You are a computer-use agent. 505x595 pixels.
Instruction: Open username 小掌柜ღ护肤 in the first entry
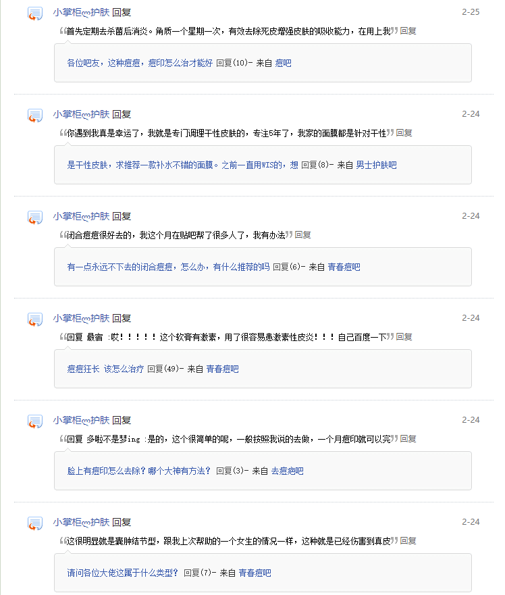[81, 12]
